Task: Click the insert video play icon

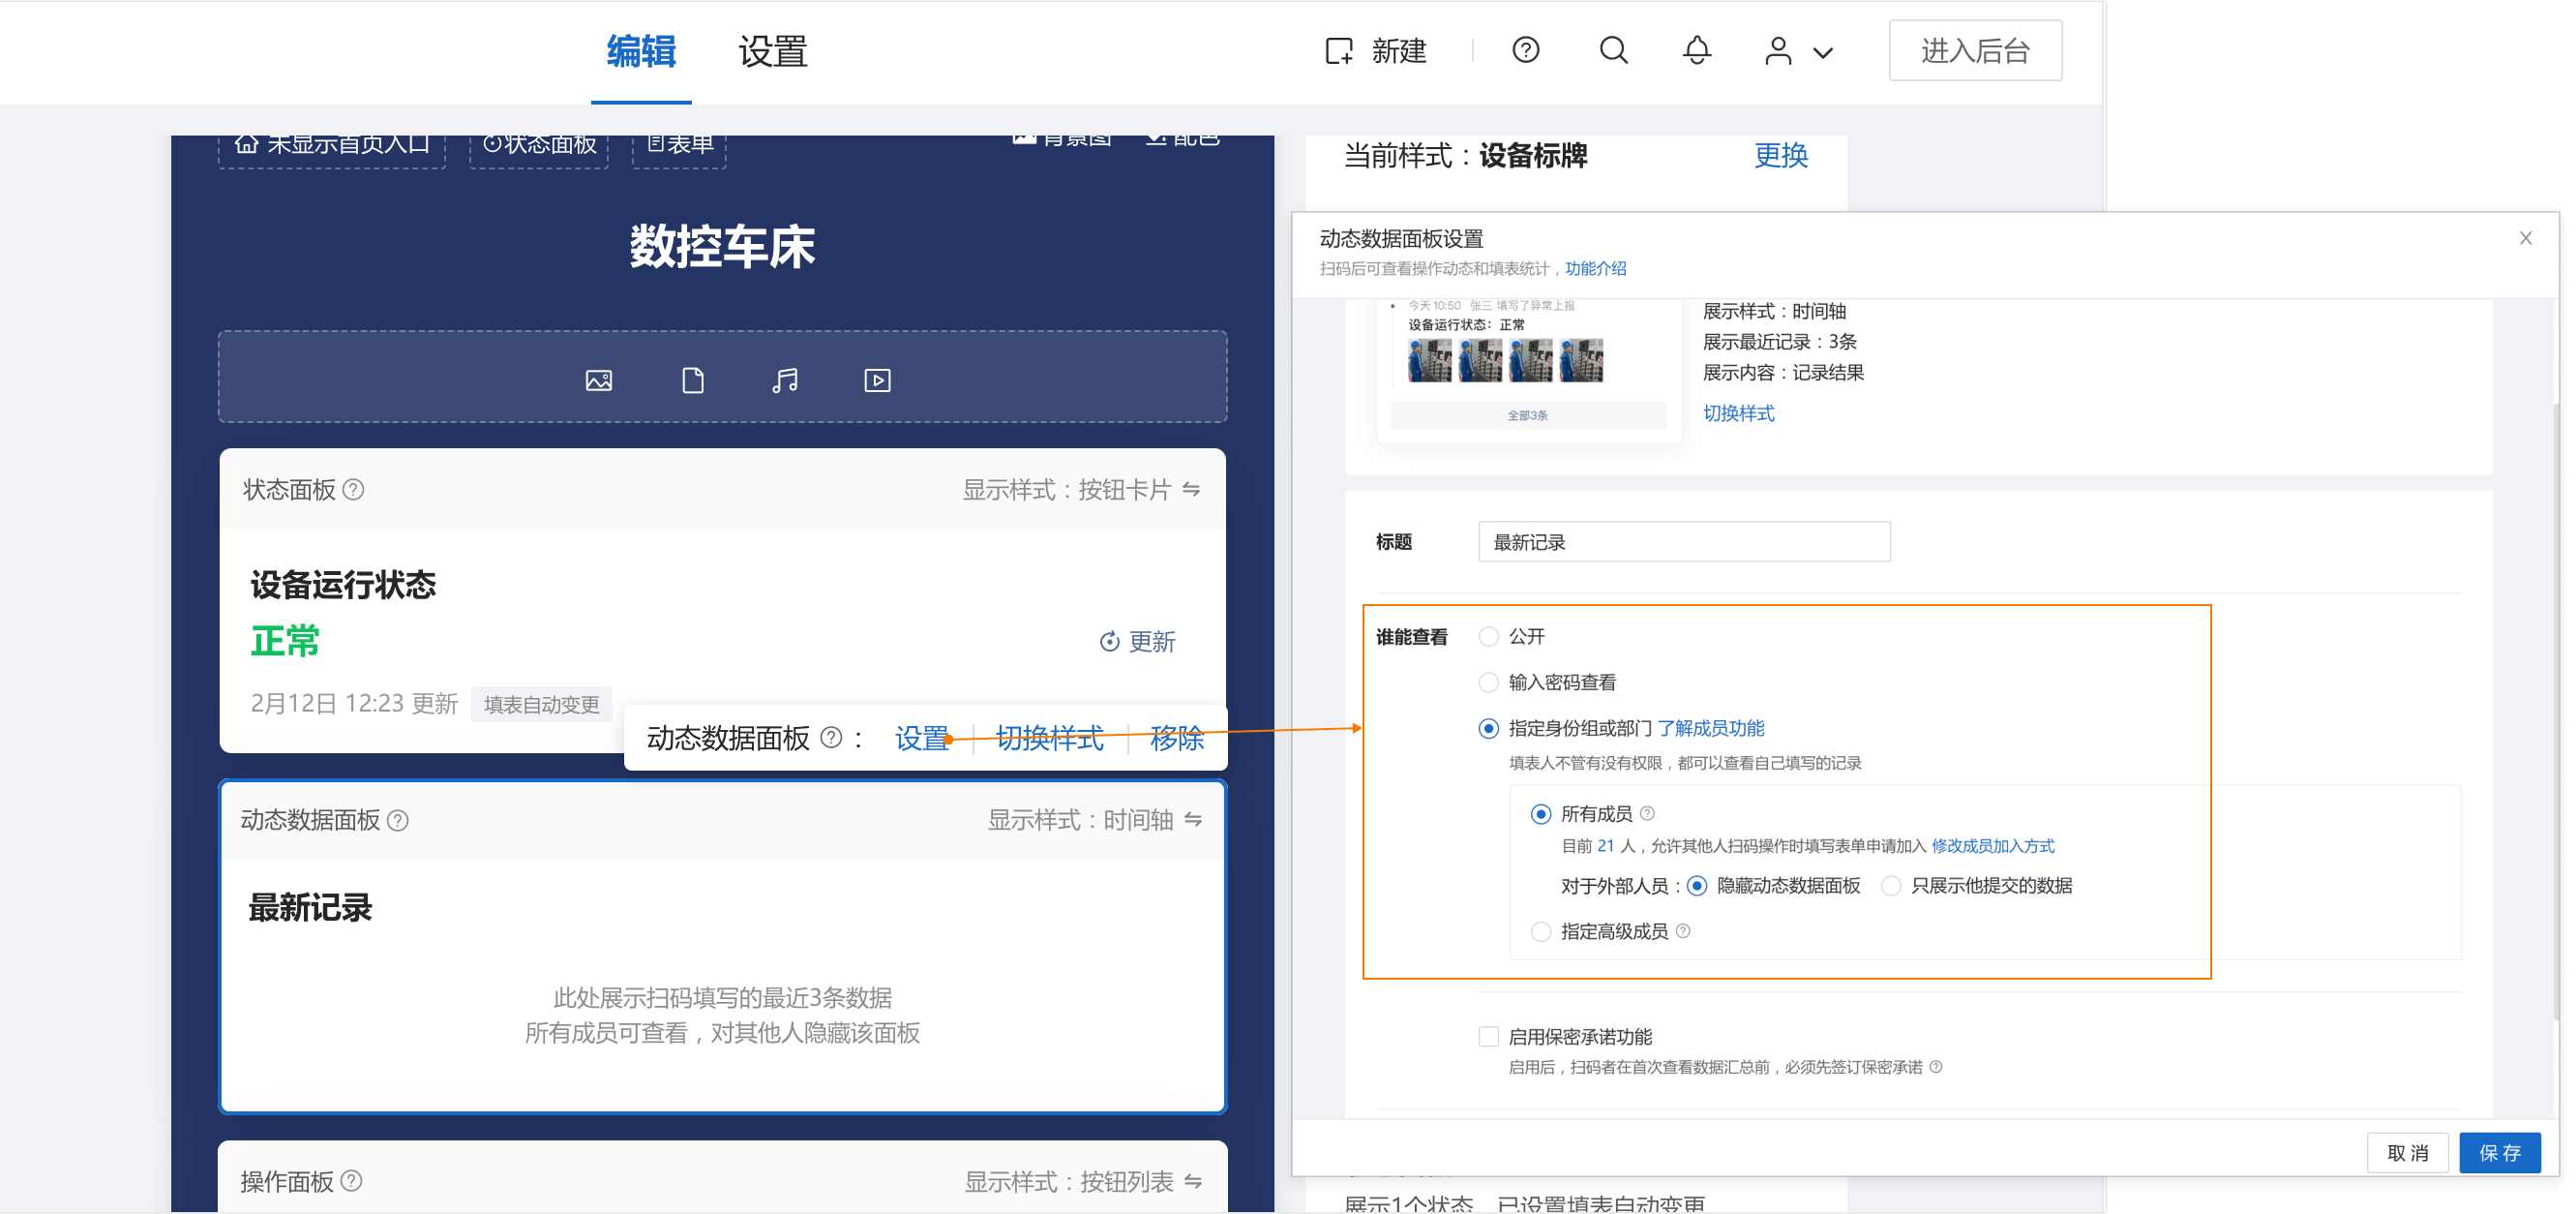Action: (x=877, y=380)
